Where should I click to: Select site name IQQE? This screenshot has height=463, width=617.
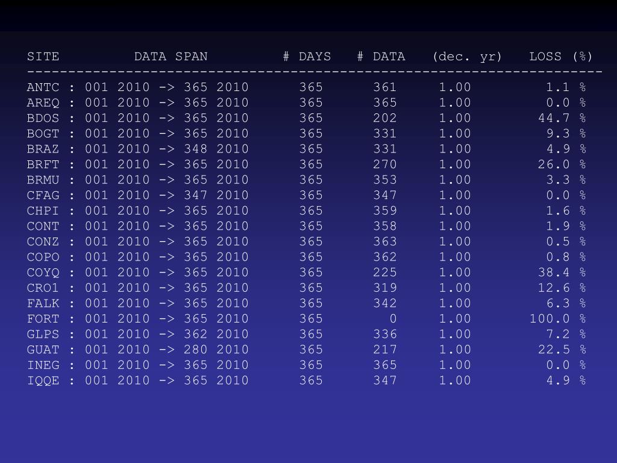pos(43,380)
